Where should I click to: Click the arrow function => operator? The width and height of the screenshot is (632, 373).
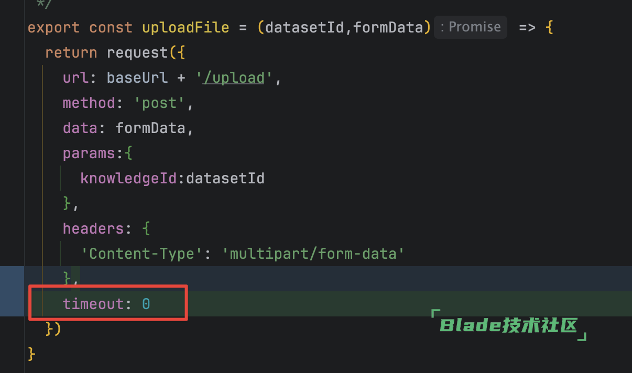pyautogui.click(x=528, y=27)
